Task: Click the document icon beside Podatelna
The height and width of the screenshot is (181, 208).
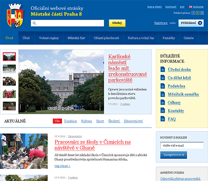Action: point(163,86)
